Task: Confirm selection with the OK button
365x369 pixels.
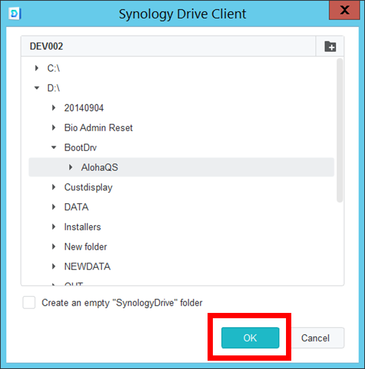Action: pyautogui.click(x=250, y=338)
